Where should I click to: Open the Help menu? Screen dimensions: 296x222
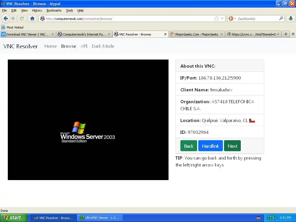pyautogui.click(x=80, y=10)
